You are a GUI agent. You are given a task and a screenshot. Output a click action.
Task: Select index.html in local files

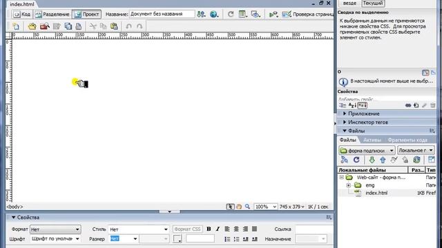pyautogui.click(x=376, y=193)
